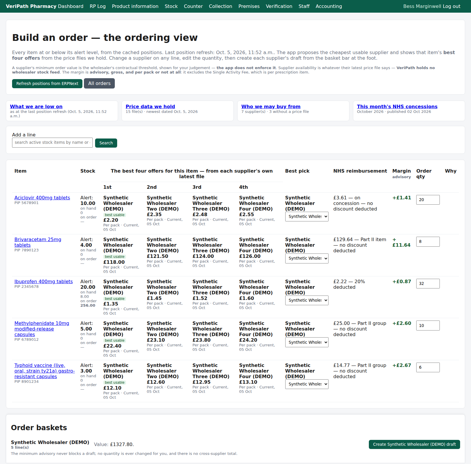This screenshot has width=471, height=464.
Task: Open Methylphenidate 10mg modified-release capsules link
Action: 42,329
